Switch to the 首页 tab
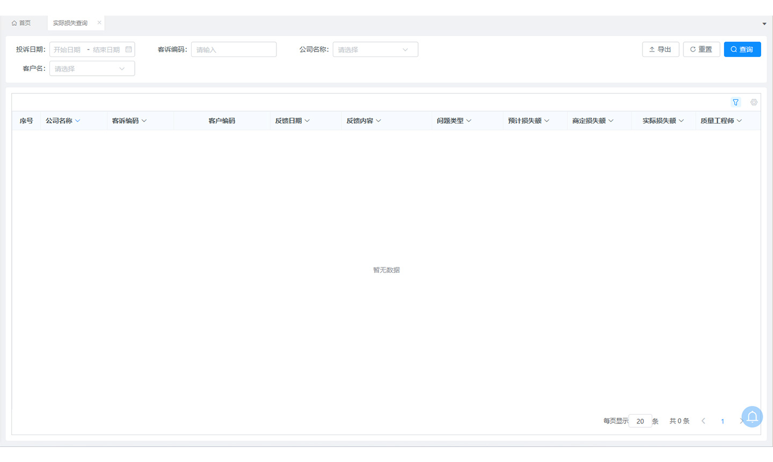Viewport: 773px width, 462px height. (21, 23)
